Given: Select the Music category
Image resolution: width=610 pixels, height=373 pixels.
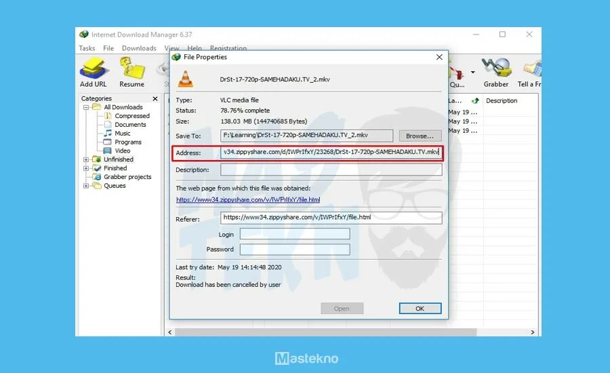Looking at the screenshot, I should click(122, 133).
